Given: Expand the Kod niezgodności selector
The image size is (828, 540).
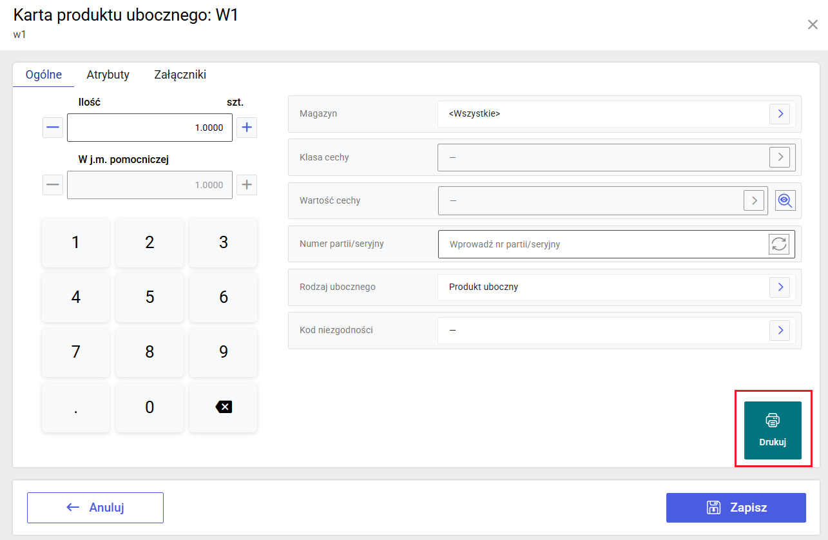Looking at the screenshot, I should (780, 330).
